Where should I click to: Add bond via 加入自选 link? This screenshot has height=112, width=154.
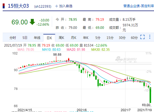(66, 6)
